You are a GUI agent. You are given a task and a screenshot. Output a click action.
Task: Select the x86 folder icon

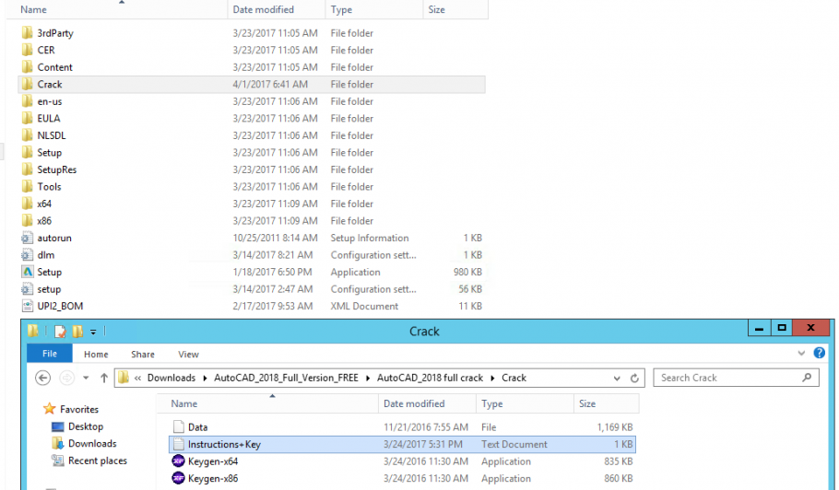[x=28, y=221]
